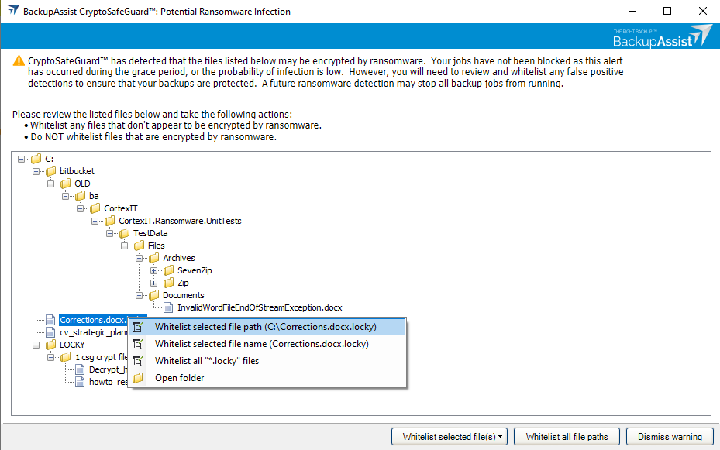Image resolution: width=720 pixels, height=450 pixels.
Task: Expand the SevenZip folder node
Action: [x=153, y=270]
